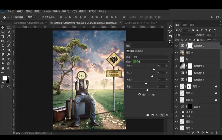Open the layer filter 类型 dropdown
Viewport: 222px width, 140px height.
point(182,30)
